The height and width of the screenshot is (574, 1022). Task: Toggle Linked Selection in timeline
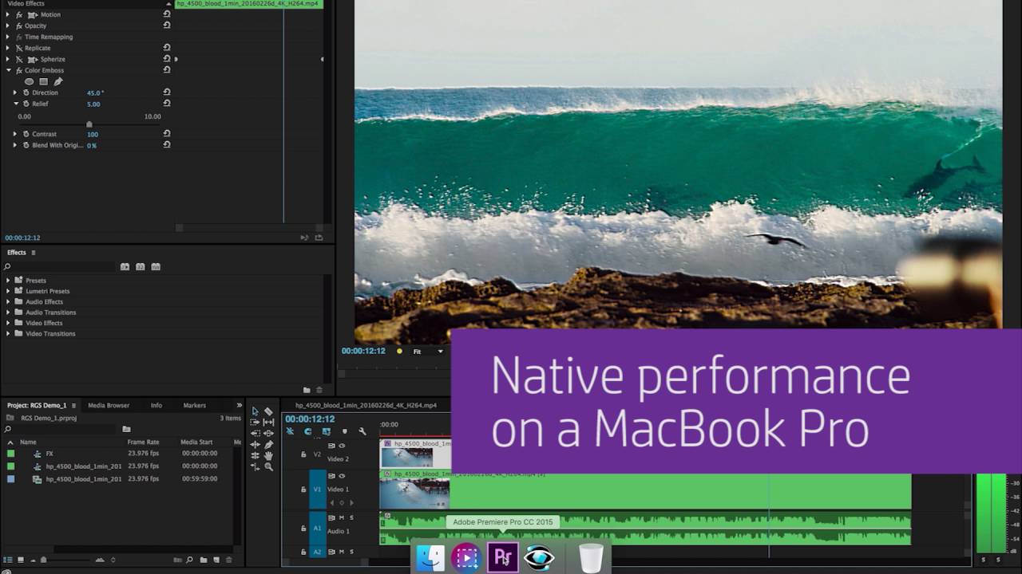coord(326,431)
